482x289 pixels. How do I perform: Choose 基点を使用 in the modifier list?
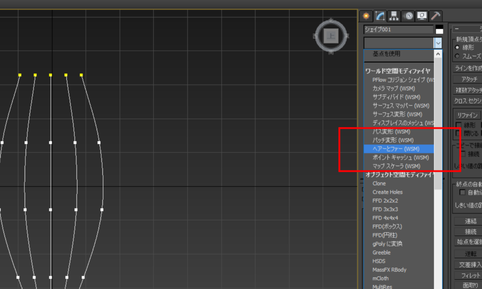click(399, 54)
